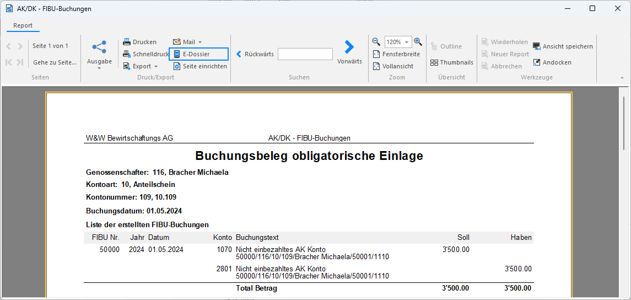Click the Total Betrag label
The height and width of the screenshot is (300, 631).
[x=256, y=288]
